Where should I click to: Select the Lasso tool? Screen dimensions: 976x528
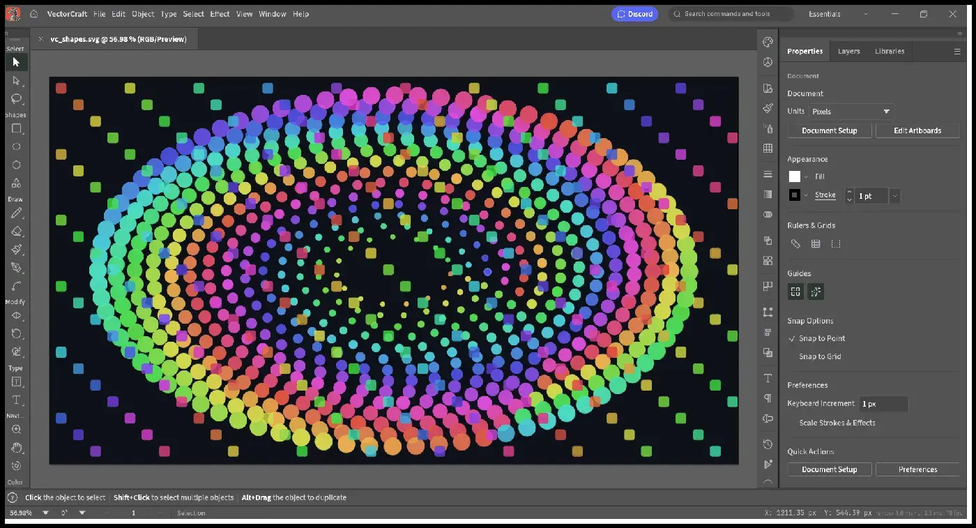pyautogui.click(x=16, y=98)
